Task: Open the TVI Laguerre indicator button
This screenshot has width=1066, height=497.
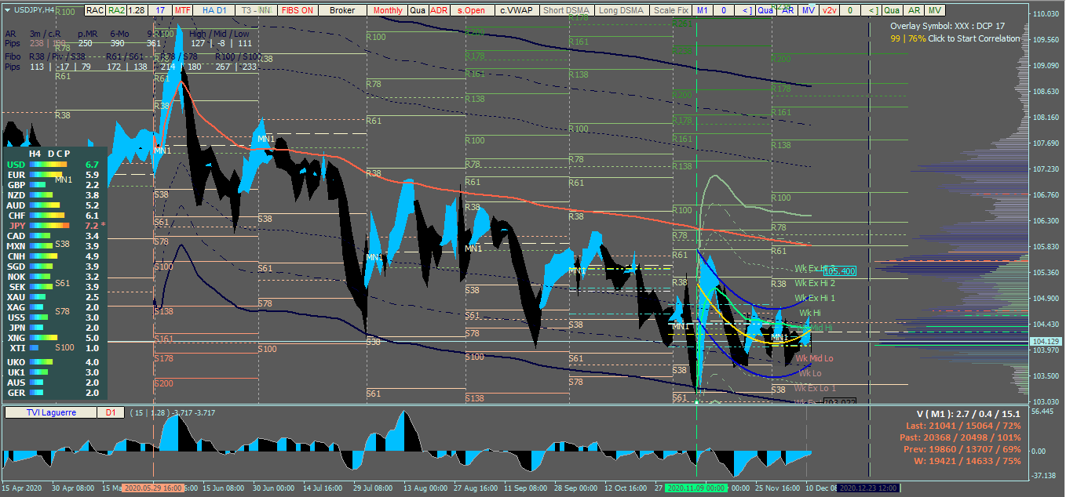Action: [52, 412]
